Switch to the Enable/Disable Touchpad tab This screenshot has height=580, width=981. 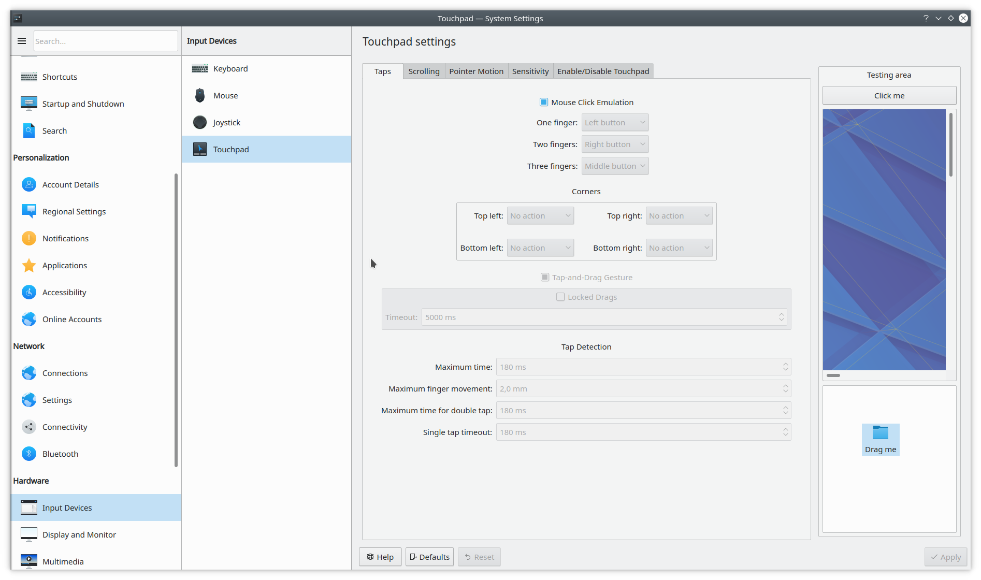[x=603, y=71]
